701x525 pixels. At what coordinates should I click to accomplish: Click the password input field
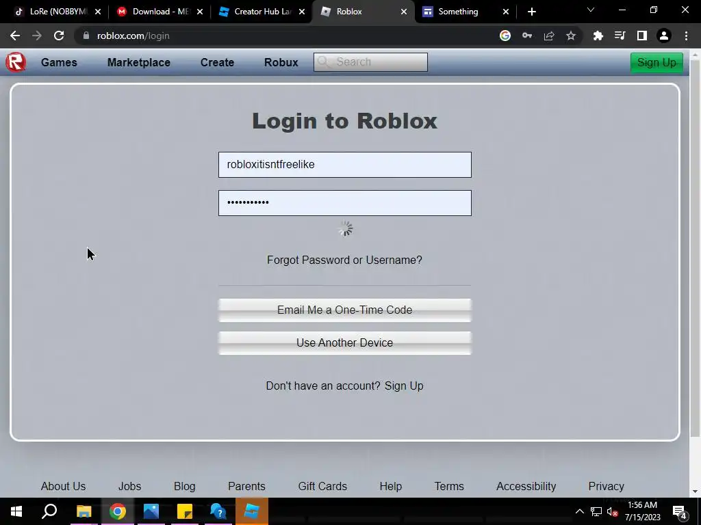(x=345, y=203)
